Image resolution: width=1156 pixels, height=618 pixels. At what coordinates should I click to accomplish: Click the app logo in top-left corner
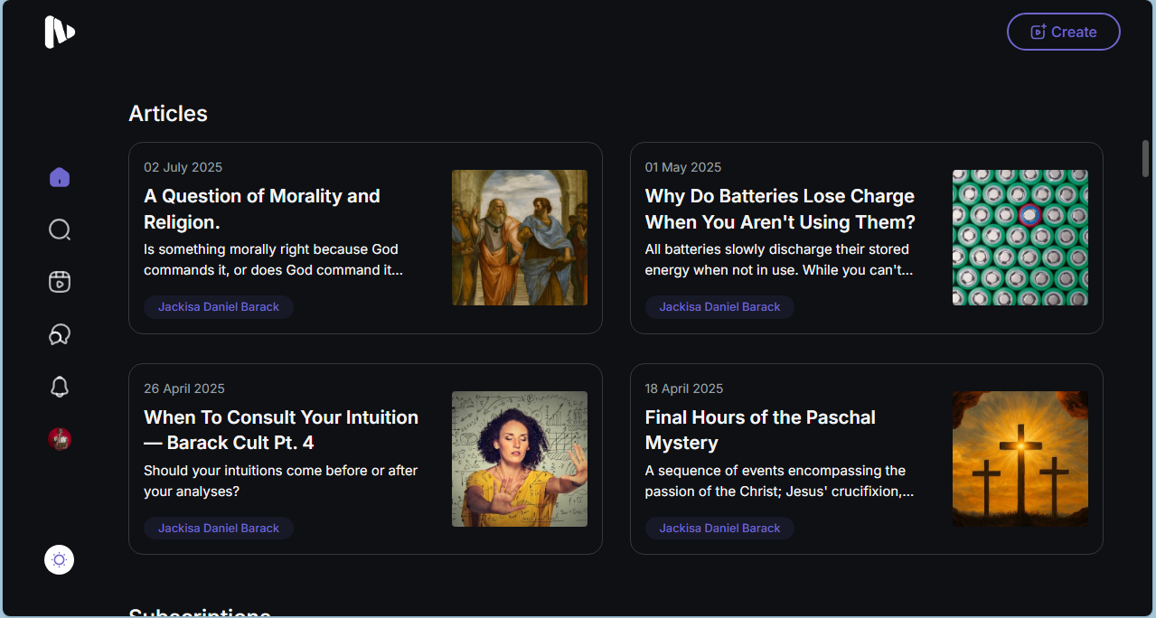point(60,33)
